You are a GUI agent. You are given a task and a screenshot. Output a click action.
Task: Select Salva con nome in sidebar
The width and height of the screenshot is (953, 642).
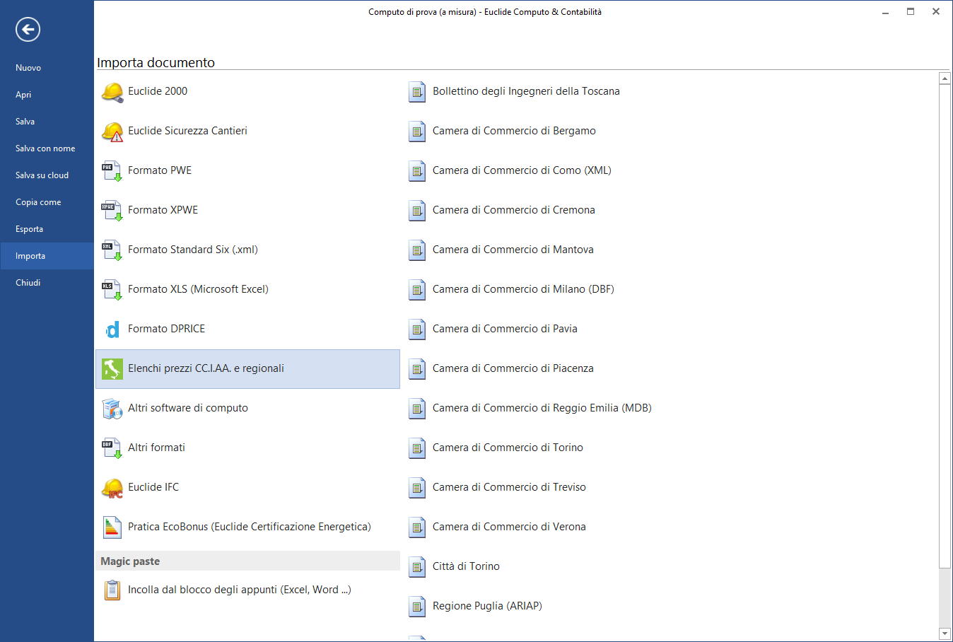(45, 148)
